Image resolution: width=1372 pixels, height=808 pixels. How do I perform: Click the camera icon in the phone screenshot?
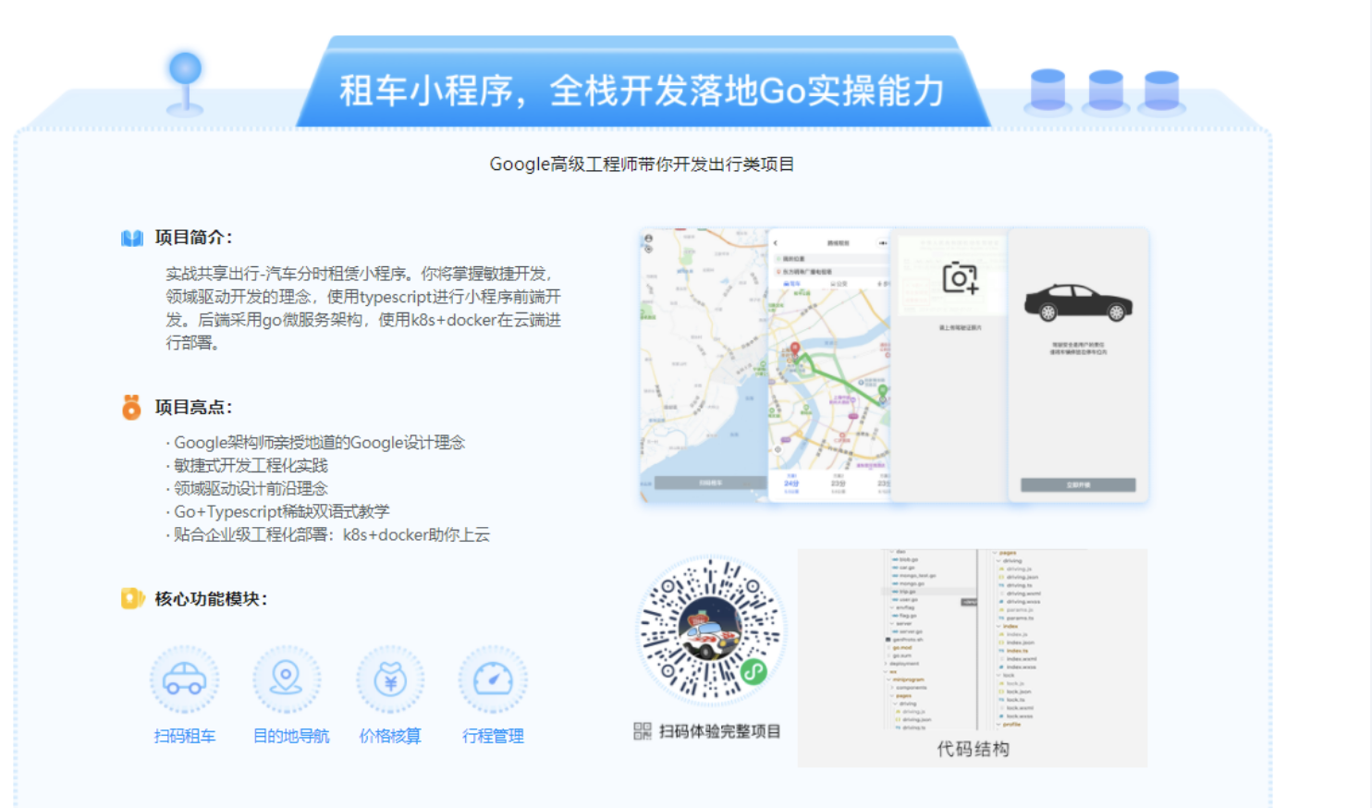(x=961, y=278)
